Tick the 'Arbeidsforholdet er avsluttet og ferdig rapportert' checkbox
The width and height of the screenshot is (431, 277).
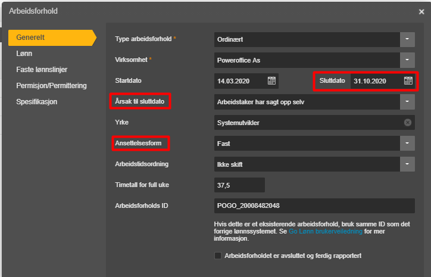[x=218, y=256]
